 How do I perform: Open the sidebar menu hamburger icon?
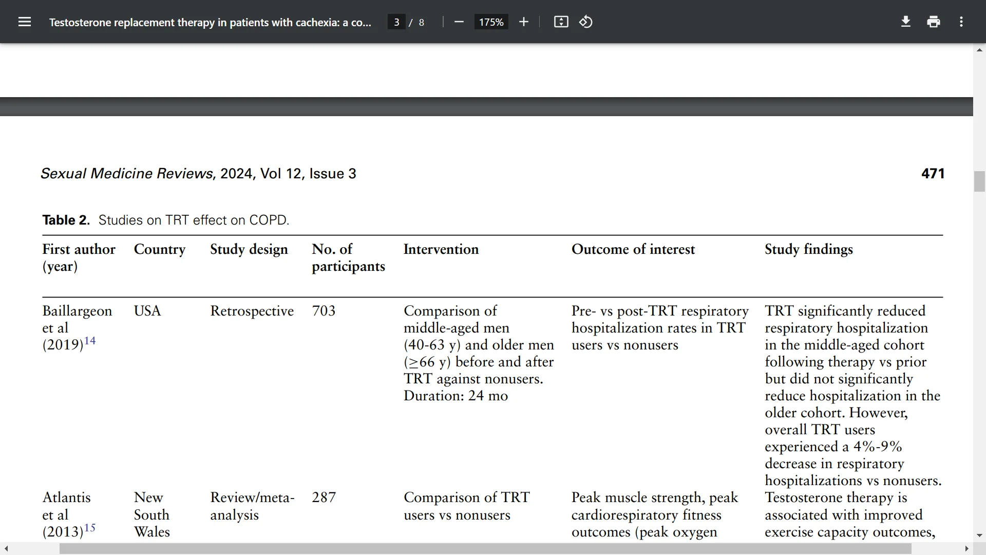pyautogui.click(x=25, y=22)
